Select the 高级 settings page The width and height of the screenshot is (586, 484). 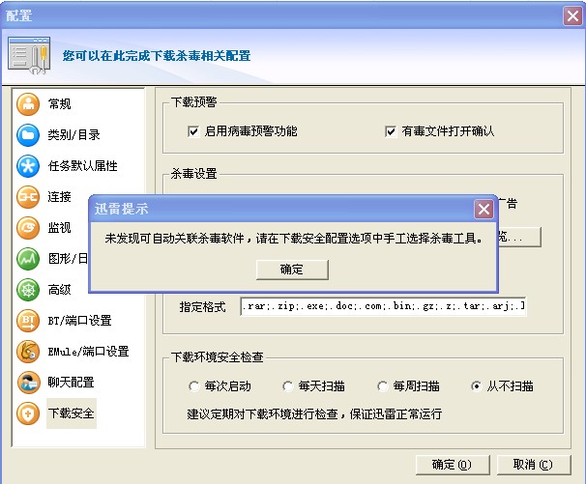tap(59, 290)
